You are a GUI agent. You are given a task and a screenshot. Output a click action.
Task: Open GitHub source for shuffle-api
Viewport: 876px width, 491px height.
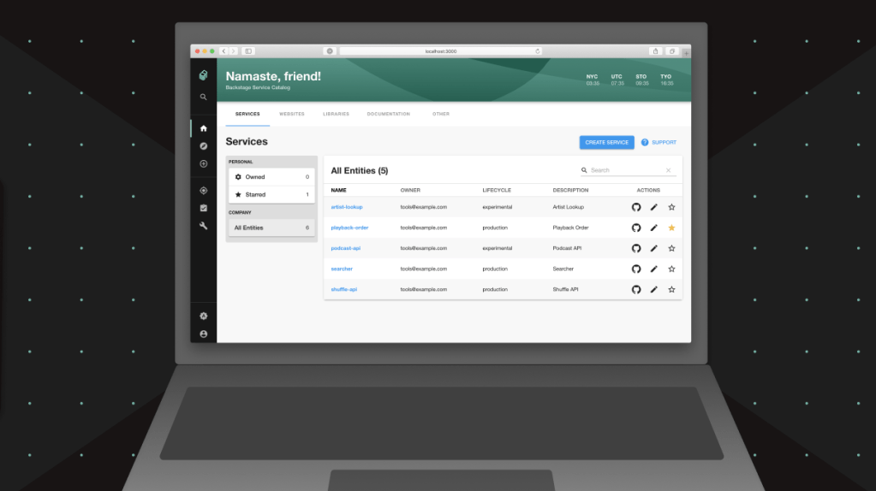coord(636,290)
